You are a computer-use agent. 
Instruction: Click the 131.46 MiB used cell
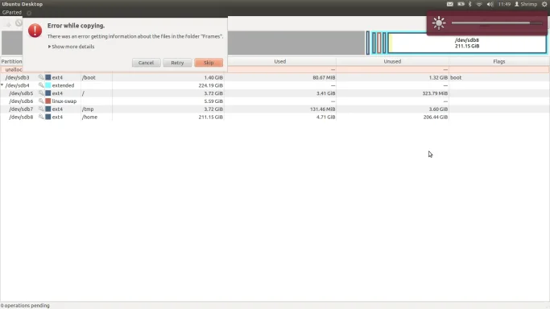(322, 109)
